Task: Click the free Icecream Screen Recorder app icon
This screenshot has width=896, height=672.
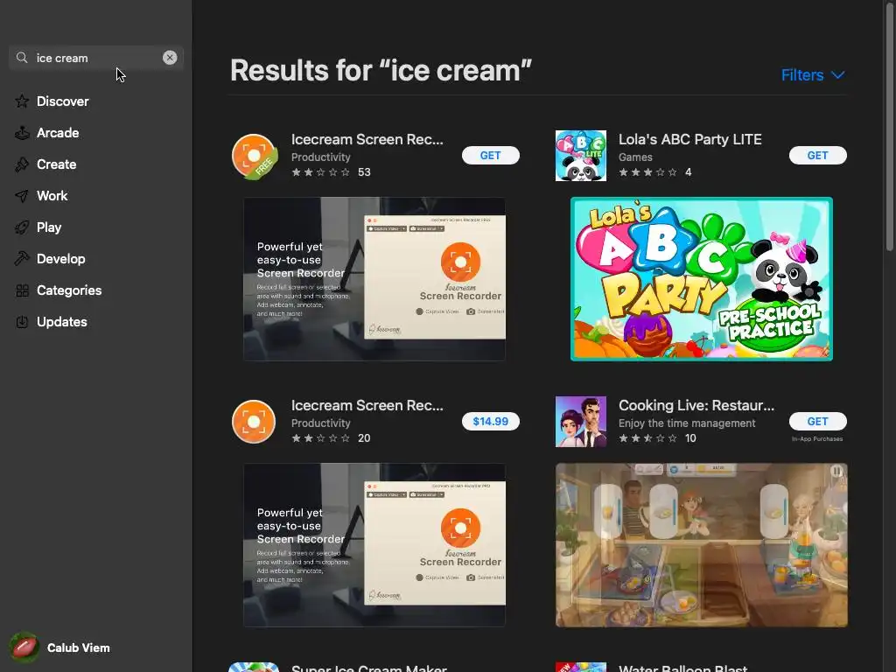Action: coord(255,156)
